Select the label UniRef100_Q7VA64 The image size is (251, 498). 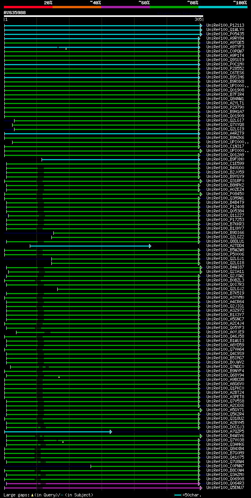click(x=225, y=349)
